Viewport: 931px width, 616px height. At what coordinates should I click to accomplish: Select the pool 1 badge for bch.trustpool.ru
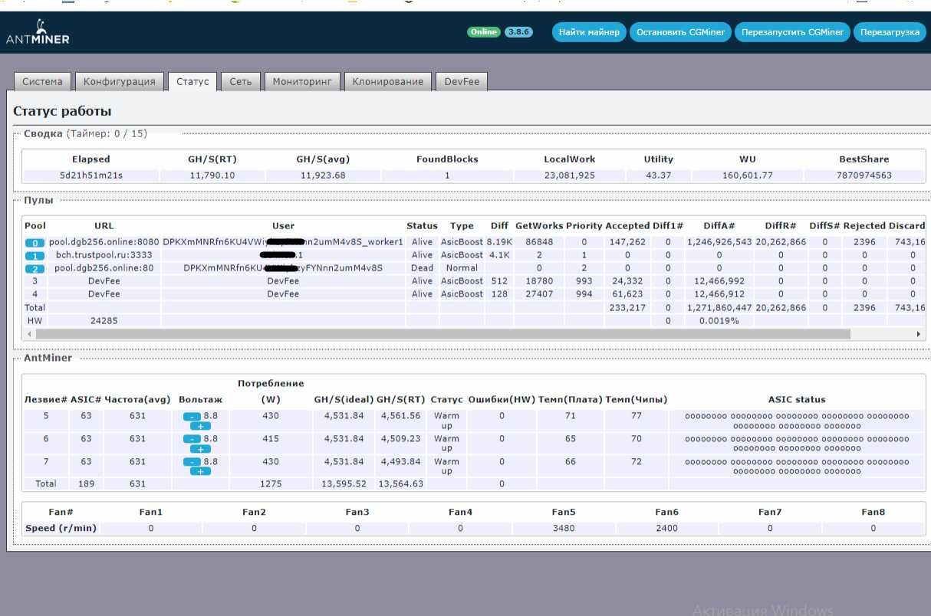pyautogui.click(x=35, y=256)
